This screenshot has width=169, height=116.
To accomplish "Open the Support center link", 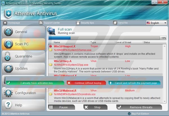I will [52, 23].
